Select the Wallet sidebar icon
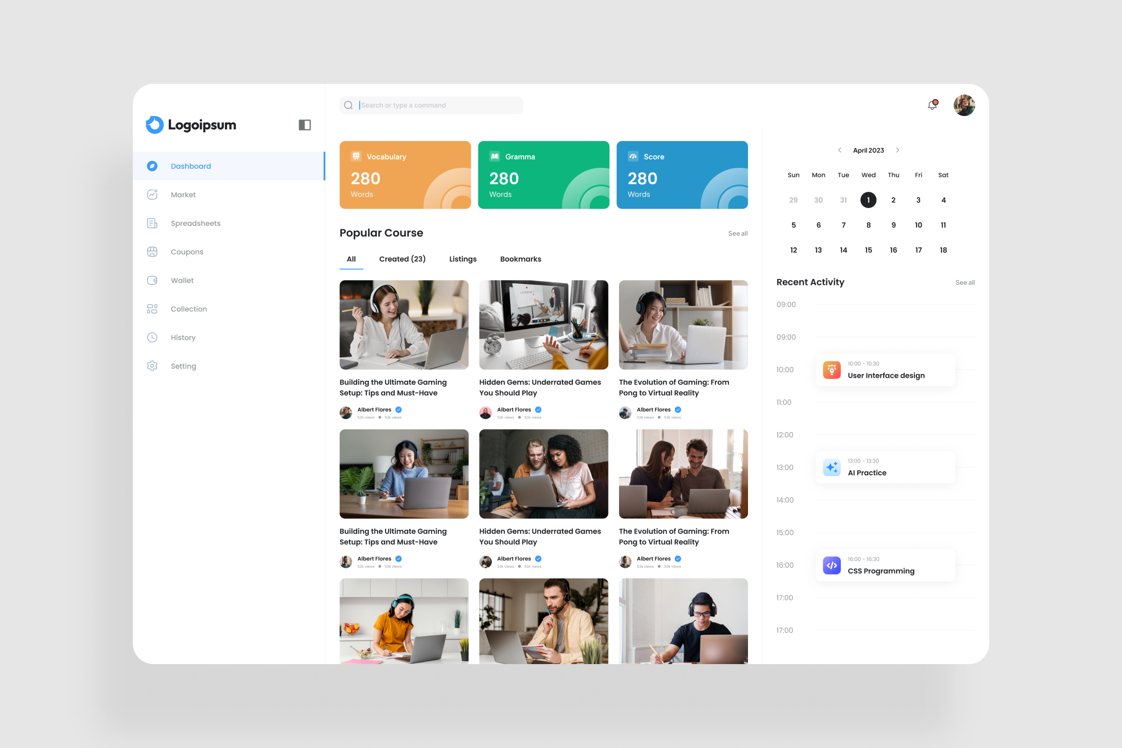1122x748 pixels. click(x=152, y=280)
